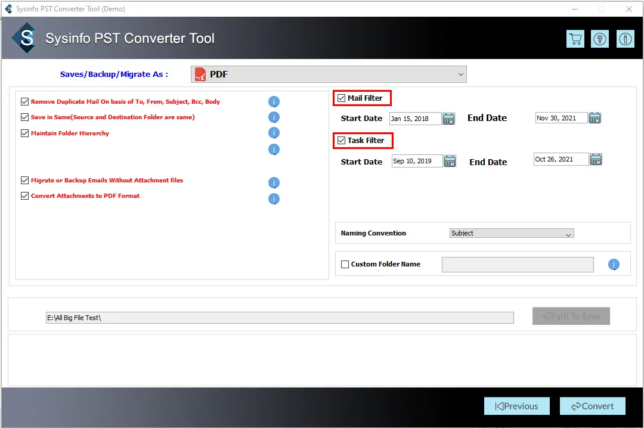This screenshot has height=428, width=644.
Task: Open calendar for Task Filter End Date
Action: [596, 159]
